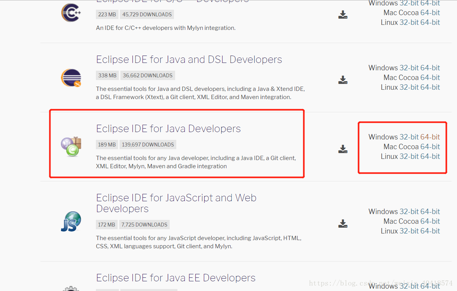Click the Java and DSL Developers package icon

pyautogui.click(x=71, y=78)
